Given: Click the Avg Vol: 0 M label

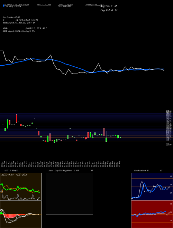Looking at the screenshot, I should pos(109,6).
